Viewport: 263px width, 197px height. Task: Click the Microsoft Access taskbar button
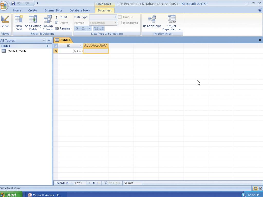46,195
